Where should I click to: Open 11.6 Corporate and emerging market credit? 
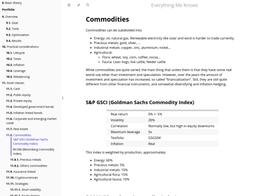click(x=32, y=121)
